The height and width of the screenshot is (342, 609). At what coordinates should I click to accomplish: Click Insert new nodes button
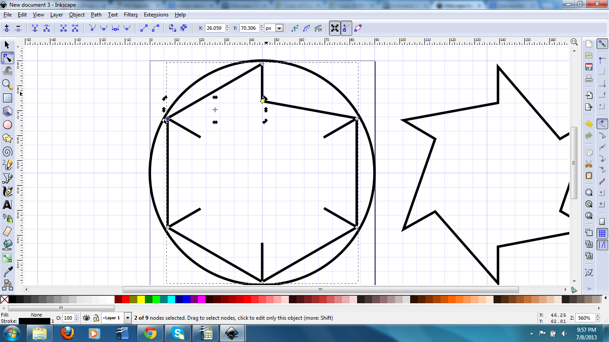[x=7, y=28]
